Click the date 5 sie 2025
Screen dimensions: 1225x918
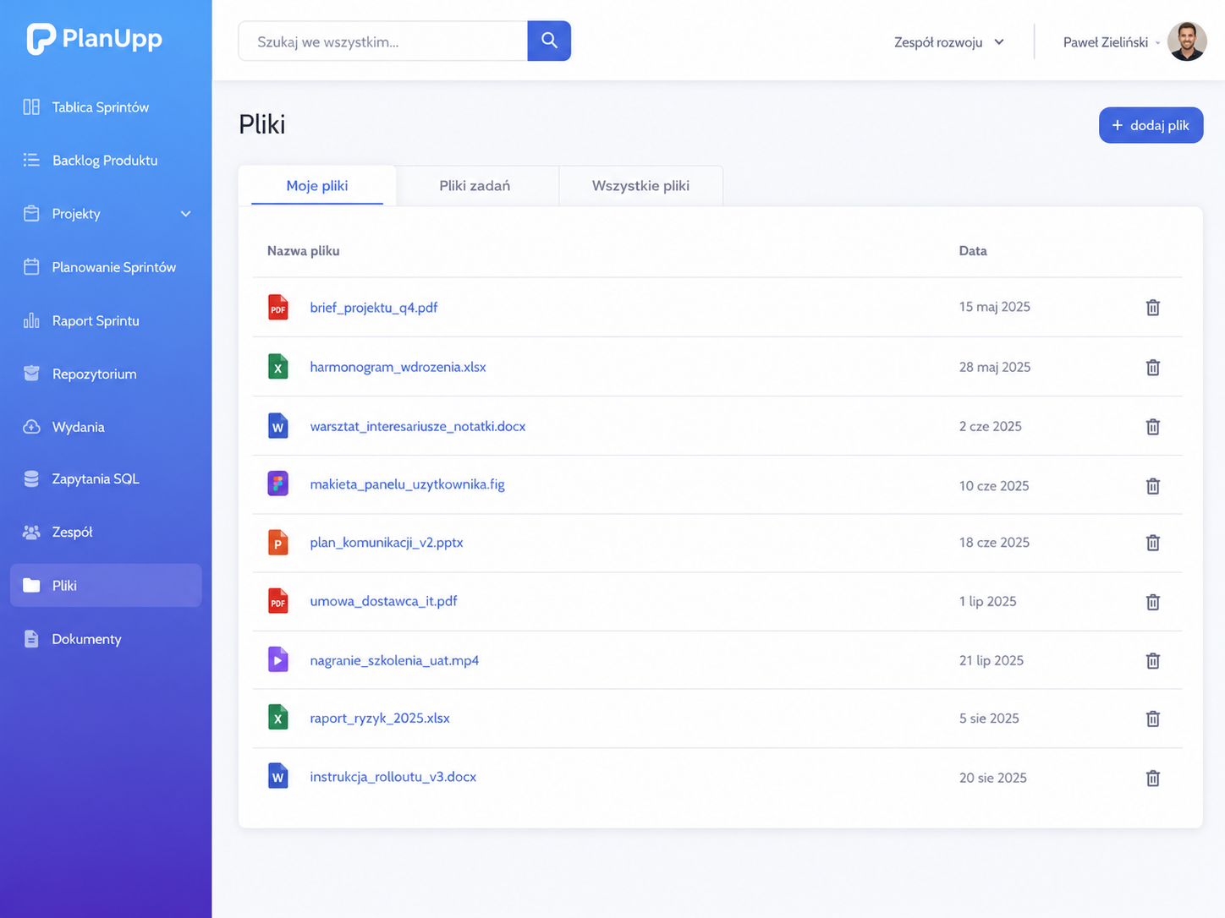pos(989,718)
